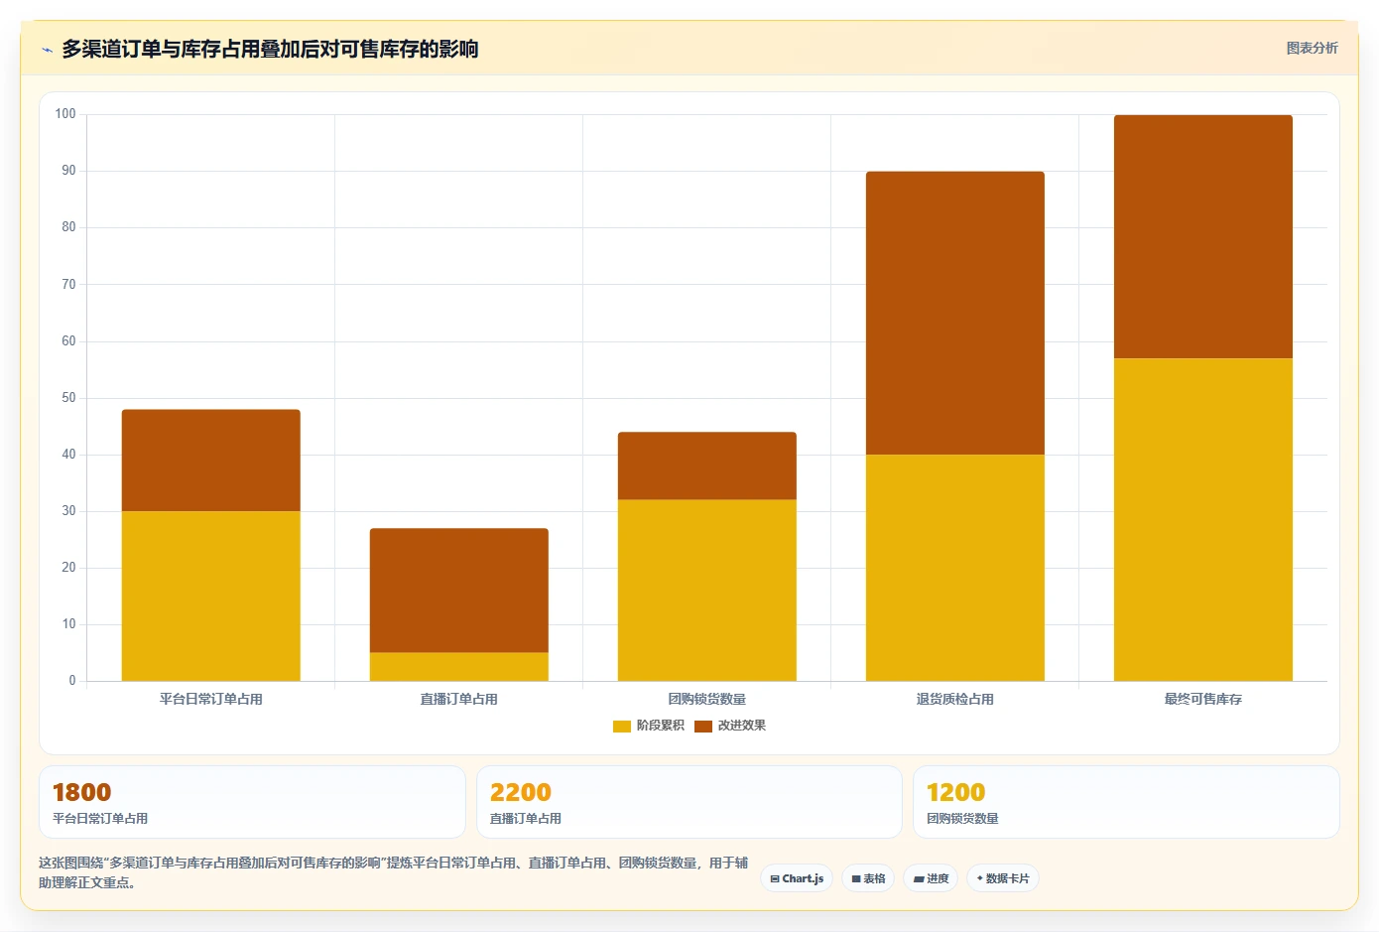Click the brown 改进效果 bar for 团购锁货数量
Screen dimensions: 1379x932
click(x=707, y=466)
